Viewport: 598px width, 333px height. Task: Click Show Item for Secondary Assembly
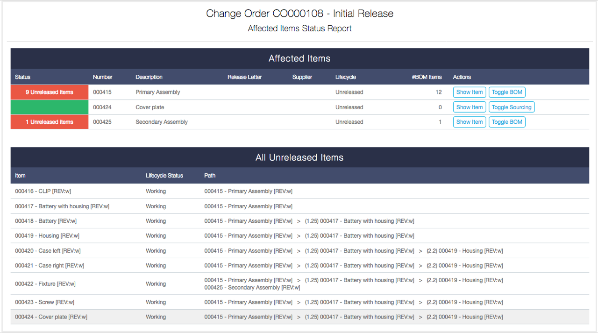469,122
